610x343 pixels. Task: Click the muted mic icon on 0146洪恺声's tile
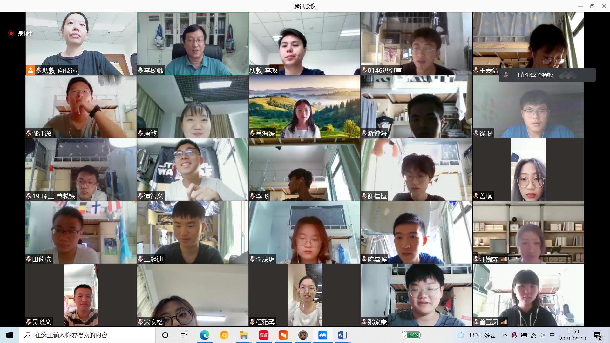coord(364,71)
